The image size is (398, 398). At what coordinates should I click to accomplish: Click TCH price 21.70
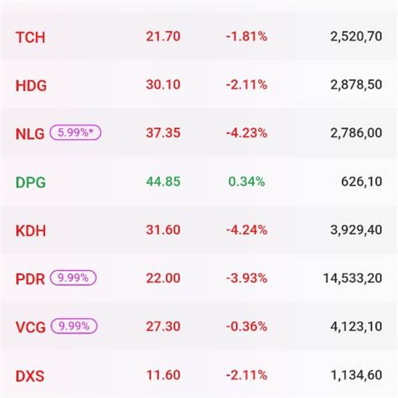click(163, 36)
